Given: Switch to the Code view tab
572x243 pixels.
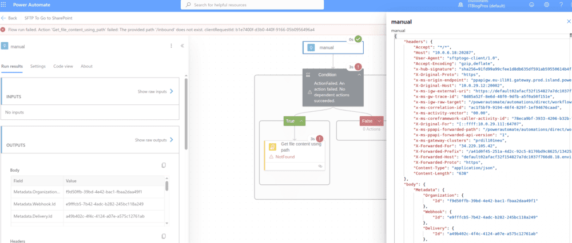Looking at the screenshot, I should click(63, 66).
